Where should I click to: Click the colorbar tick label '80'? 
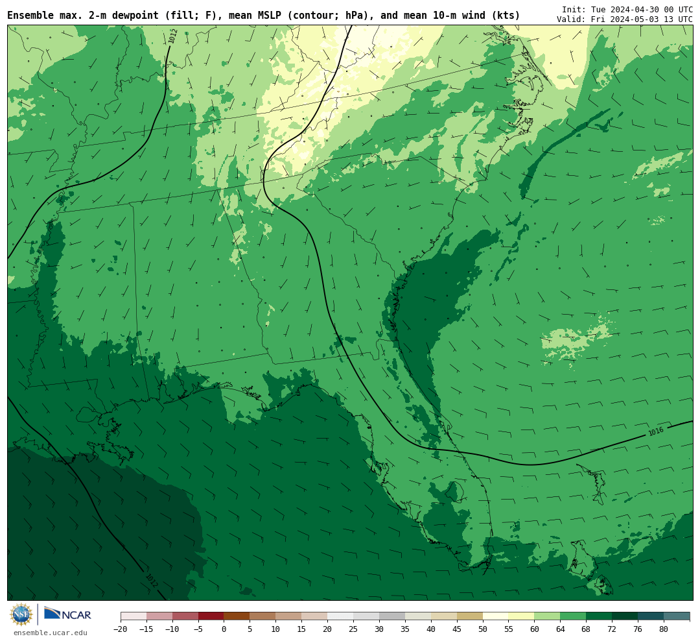(664, 629)
